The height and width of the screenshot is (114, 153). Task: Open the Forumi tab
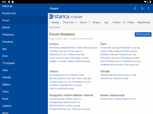(55, 23)
